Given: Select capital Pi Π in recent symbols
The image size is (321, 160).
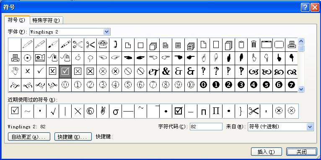Looking at the screenshot, I should 216,111.
